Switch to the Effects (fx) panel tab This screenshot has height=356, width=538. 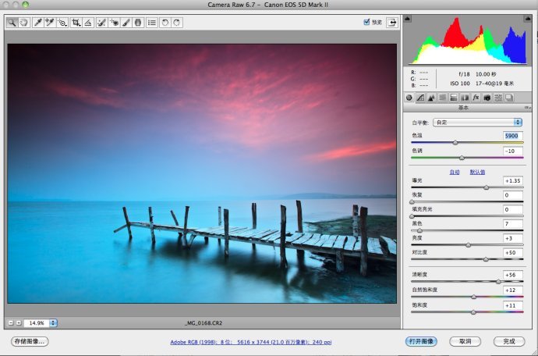(x=476, y=98)
